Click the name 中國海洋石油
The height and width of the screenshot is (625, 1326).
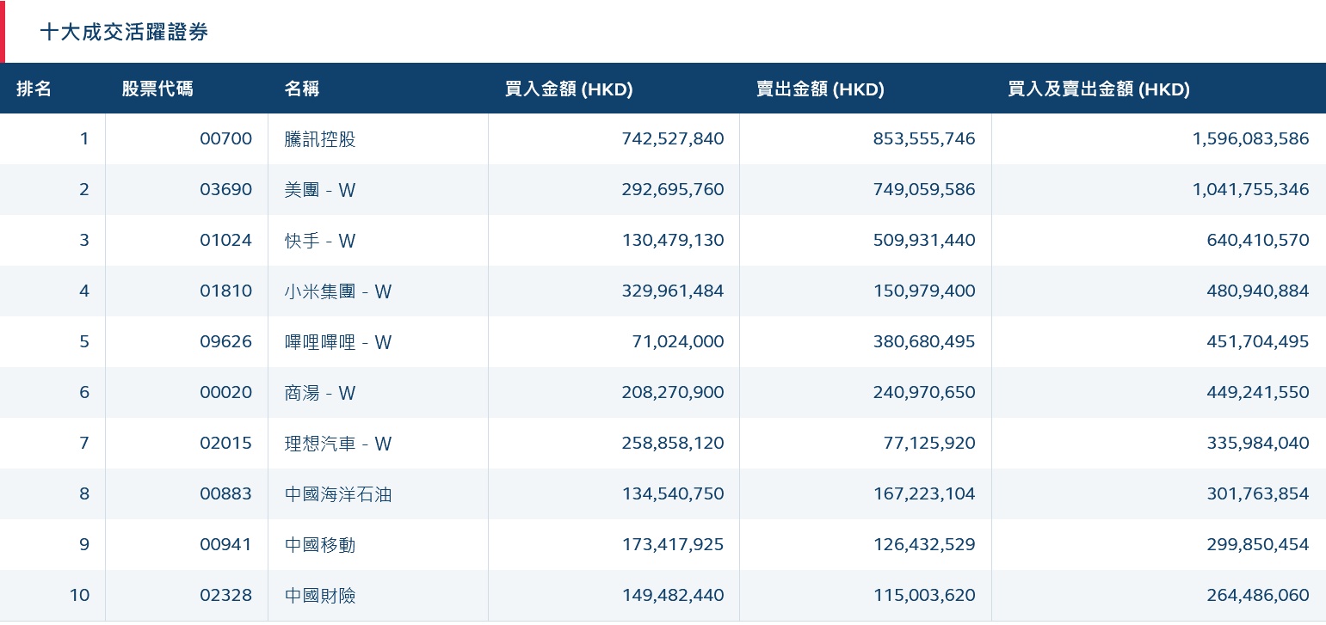pyautogui.click(x=338, y=494)
